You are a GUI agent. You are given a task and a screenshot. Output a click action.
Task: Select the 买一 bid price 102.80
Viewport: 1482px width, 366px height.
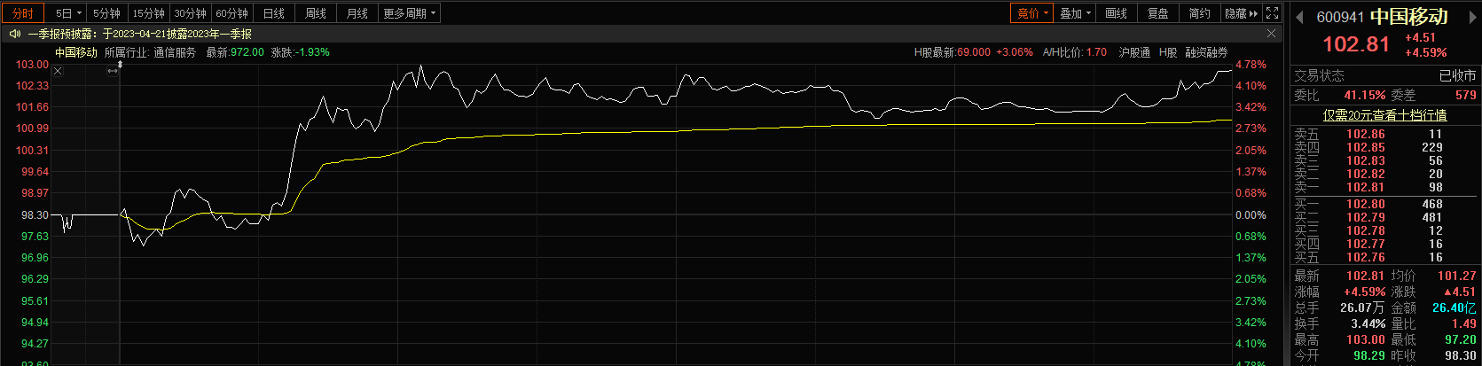[x=1366, y=204]
